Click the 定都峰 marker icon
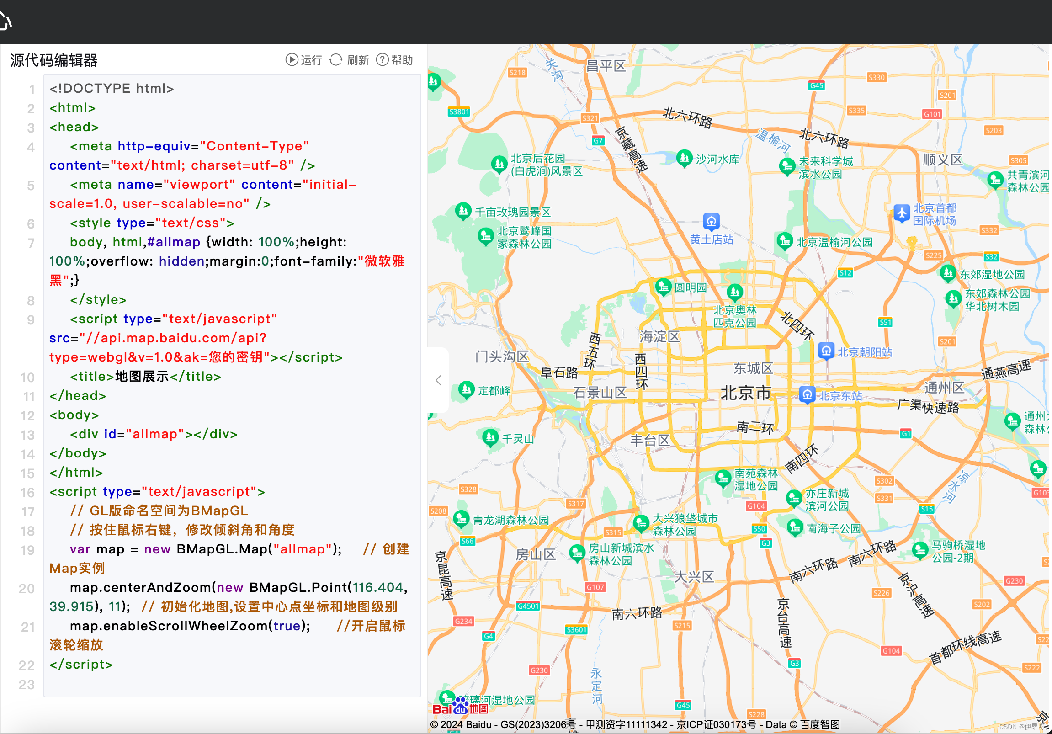1052x734 pixels. coord(467,390)
